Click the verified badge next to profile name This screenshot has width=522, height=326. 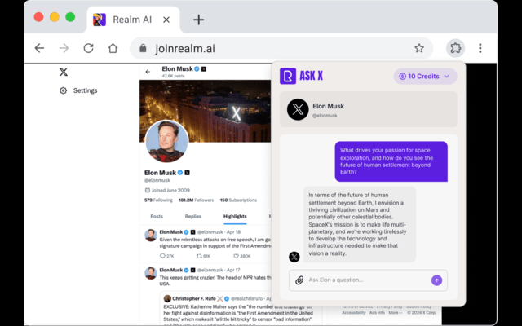point(180,173)
